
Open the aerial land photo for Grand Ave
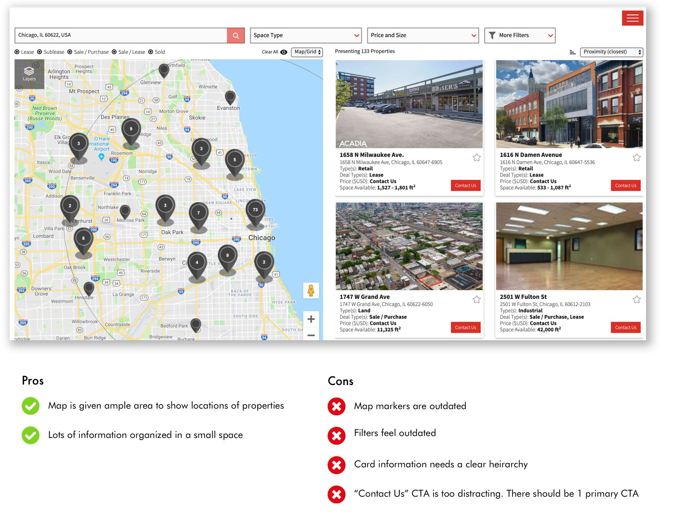pyautogui.click(x=409, y=246)
